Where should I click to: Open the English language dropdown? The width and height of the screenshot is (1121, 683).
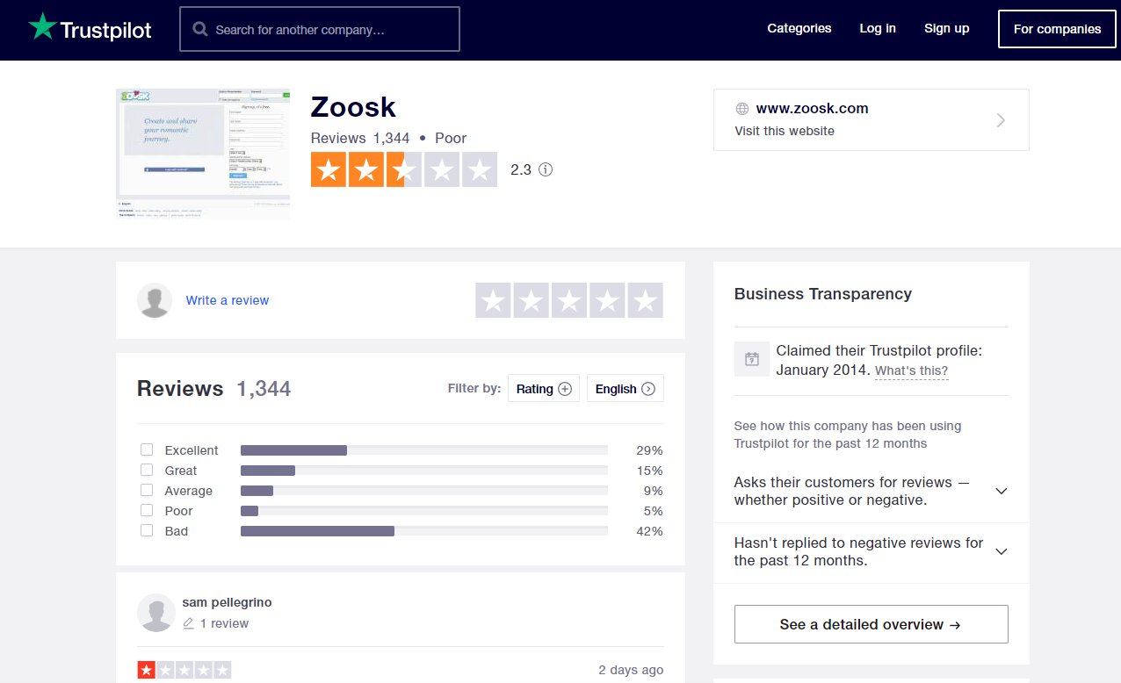point(625,389)
